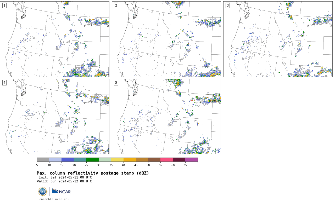Click the purple 65+ dBZ swatch

point(191,160)
